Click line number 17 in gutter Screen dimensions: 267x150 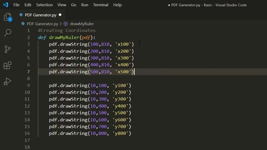click(x=27, y=140)
